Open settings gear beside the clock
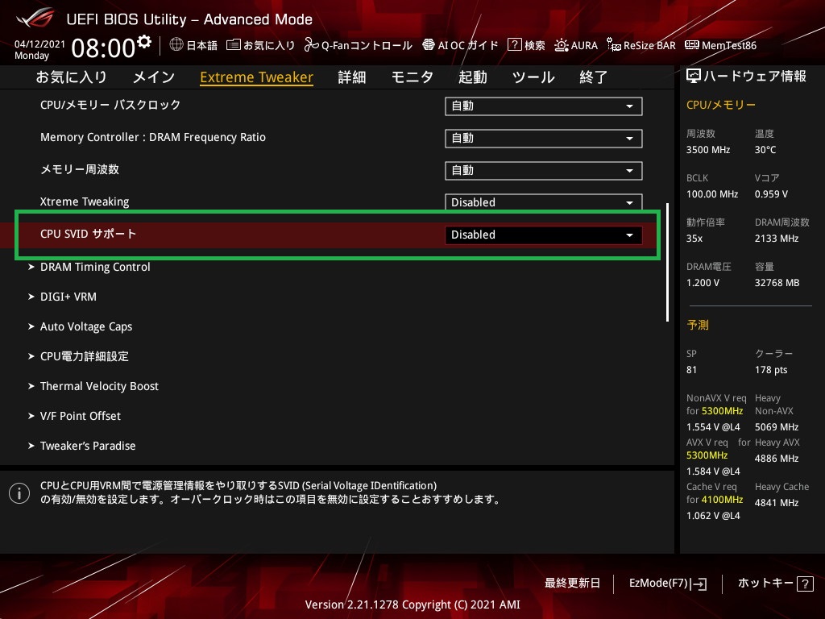This screenshot has height=619, width=825. click(x=144, y=41)
